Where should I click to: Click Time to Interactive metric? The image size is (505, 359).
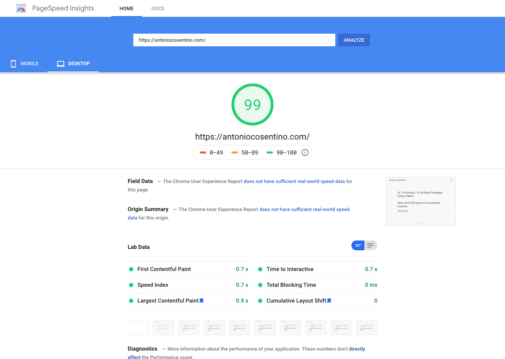coord(317,269)
